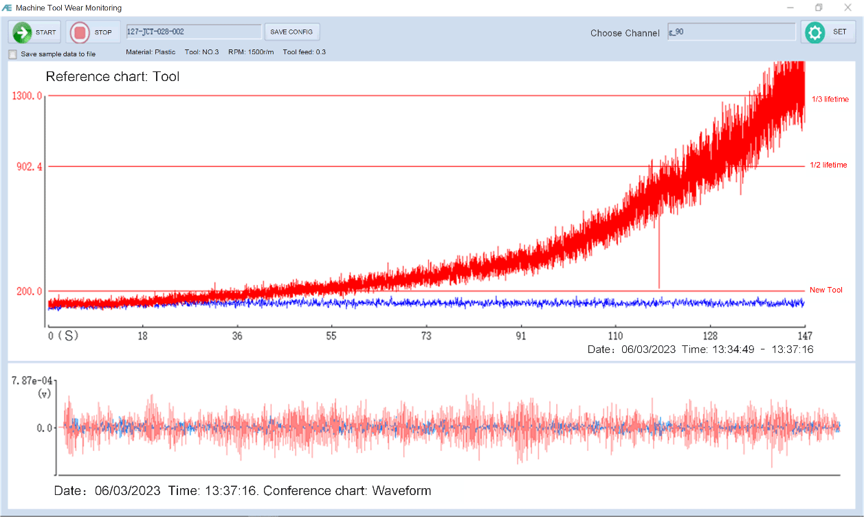Select channel c_90 in Choose Channel field
Viewport: 864px width, 517px height.
[x=731, y=32]
